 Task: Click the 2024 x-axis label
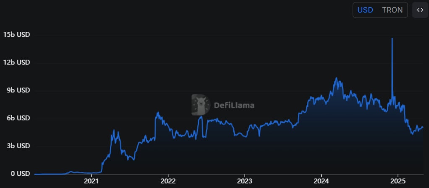321,181
